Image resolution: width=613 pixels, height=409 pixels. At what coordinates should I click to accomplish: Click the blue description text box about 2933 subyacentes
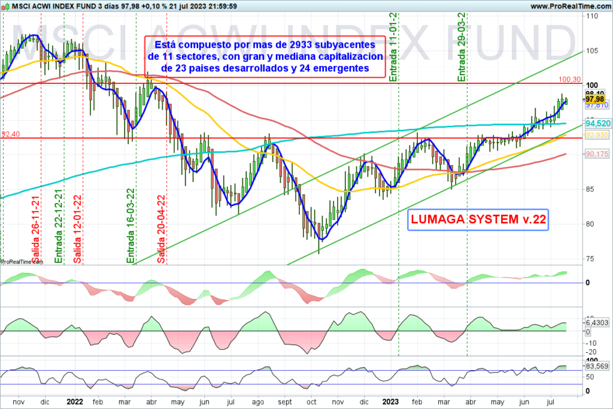[x=265, y=57]
